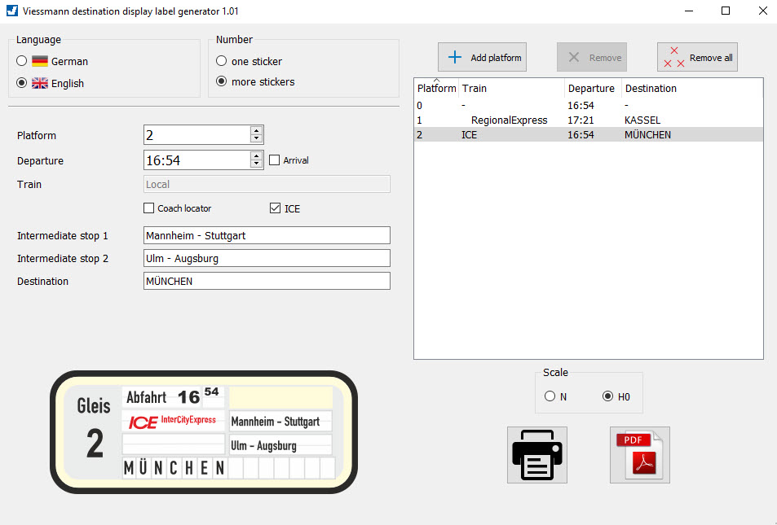
Task: Click the Remove all button
Action: (x=697, y=57)
